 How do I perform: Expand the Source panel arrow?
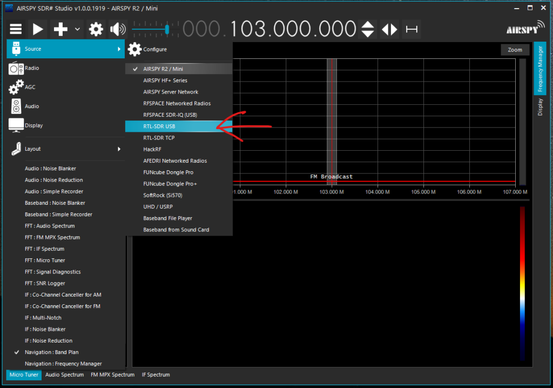tap(120, 49)
